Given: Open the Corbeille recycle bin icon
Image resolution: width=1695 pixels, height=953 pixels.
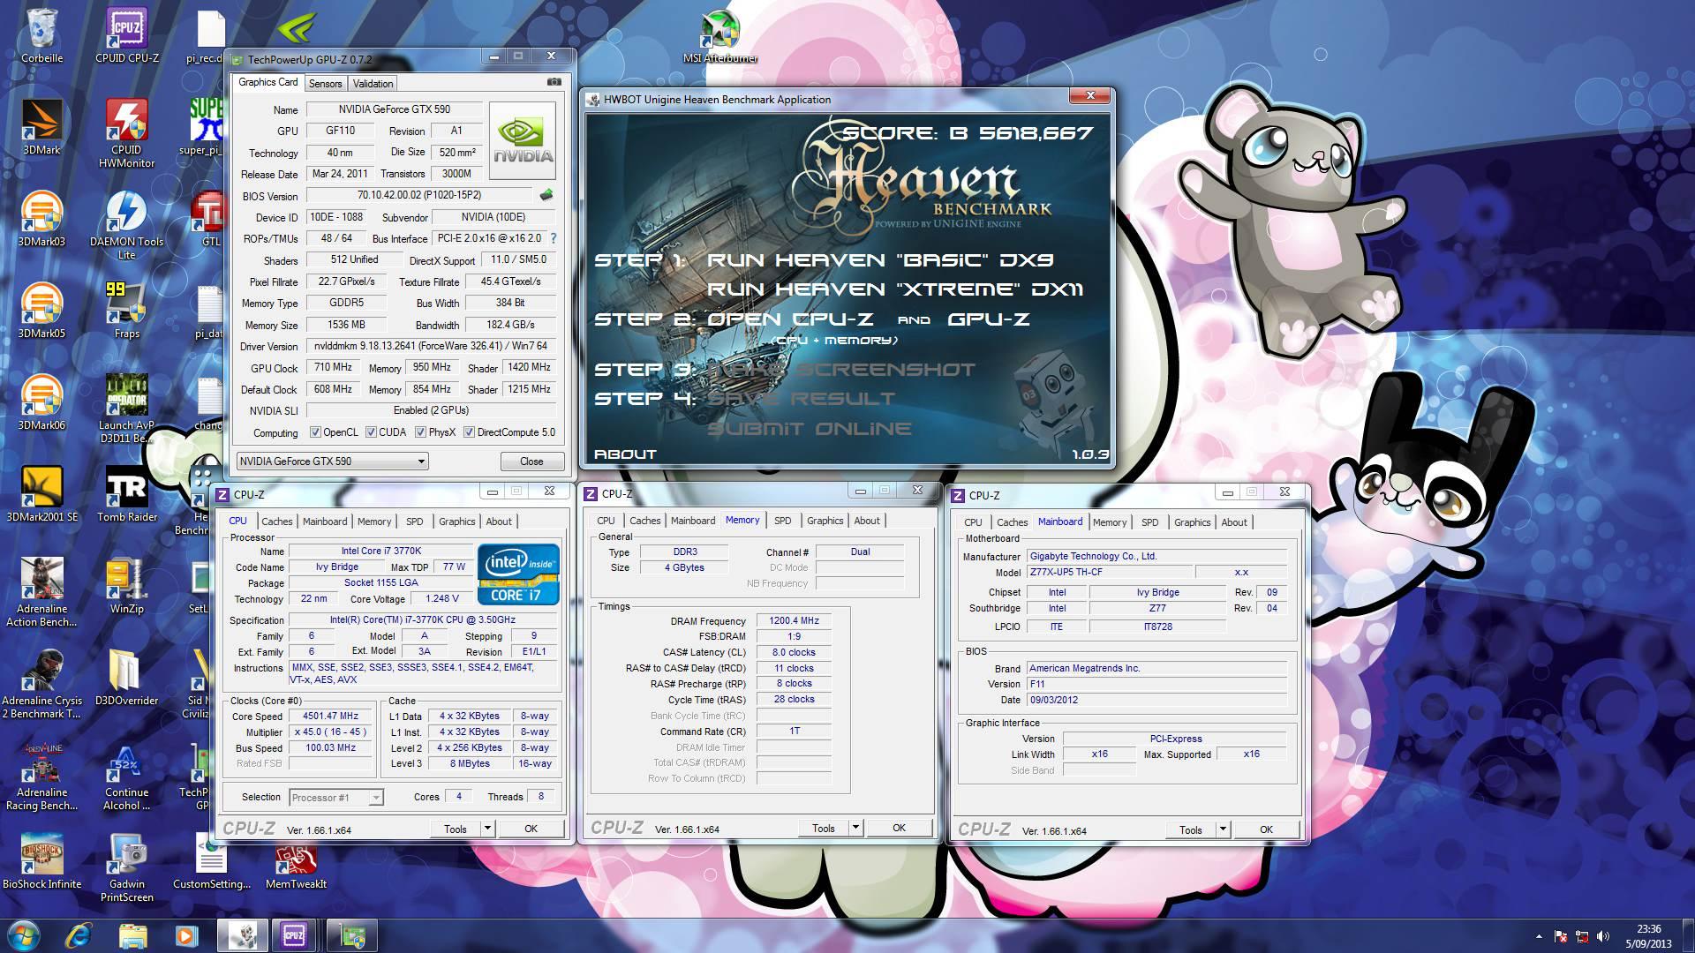Looking at the screenshot, I should 41,35.
